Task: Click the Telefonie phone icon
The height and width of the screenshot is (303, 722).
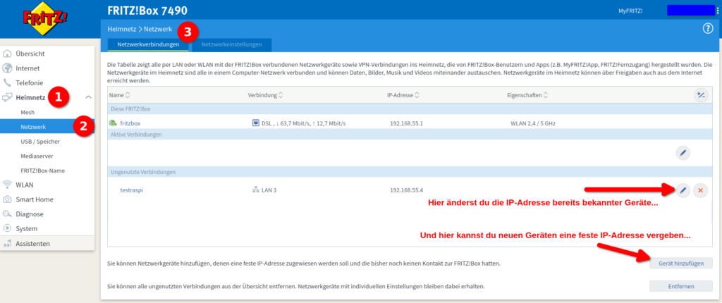Action: point(7,83)
